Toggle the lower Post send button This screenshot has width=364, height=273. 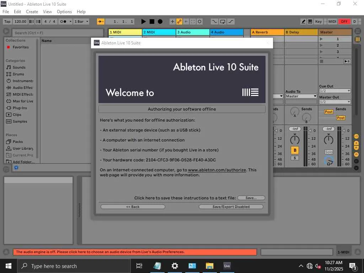(341, 118)
